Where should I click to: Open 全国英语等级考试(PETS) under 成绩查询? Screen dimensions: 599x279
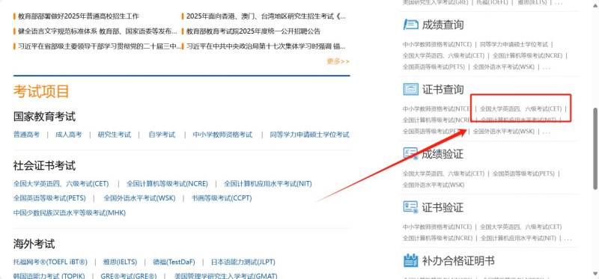(x=434, y=67)
